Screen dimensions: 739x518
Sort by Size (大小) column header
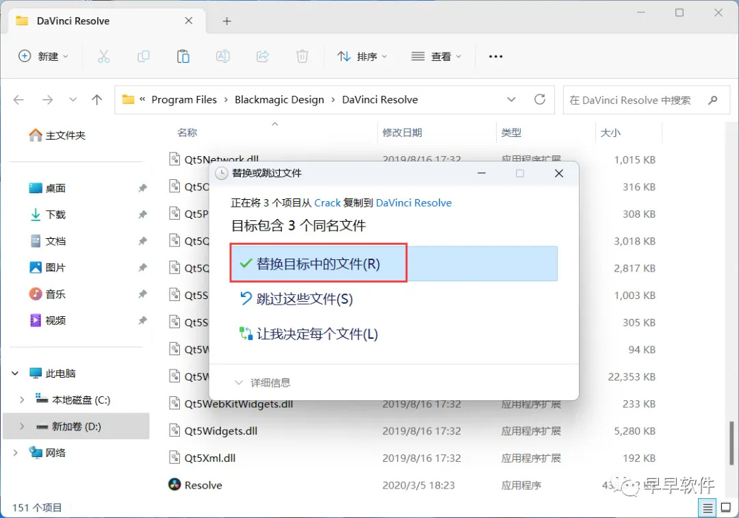(610, 133)
